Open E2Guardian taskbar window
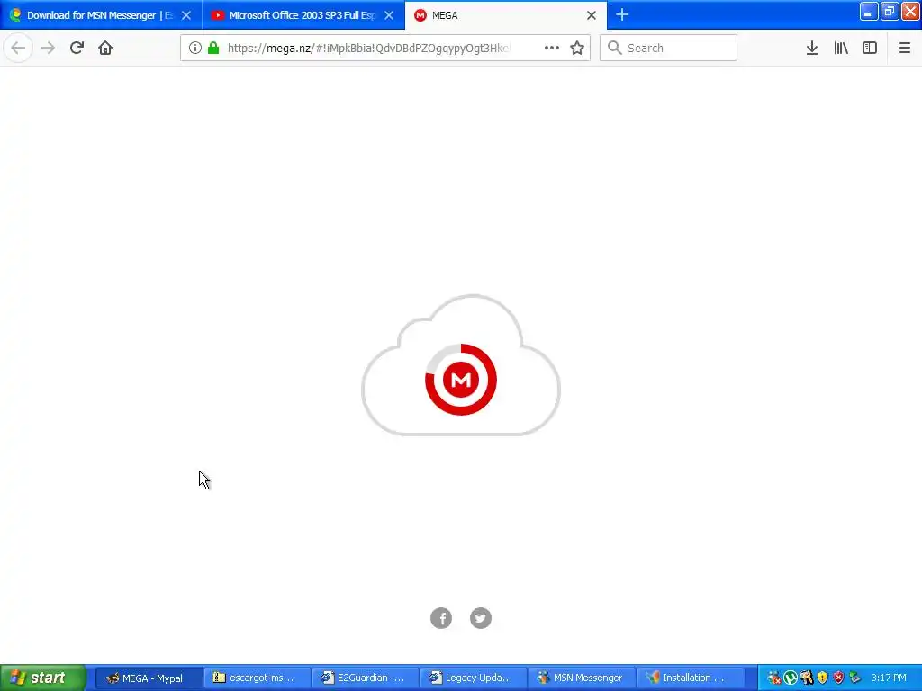922x691 pixels. pyautogui.click(x=366, y=678)
